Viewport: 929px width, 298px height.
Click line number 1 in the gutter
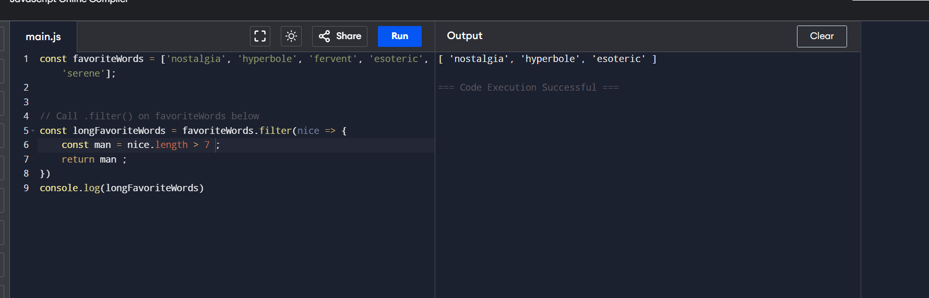point(26,59)
